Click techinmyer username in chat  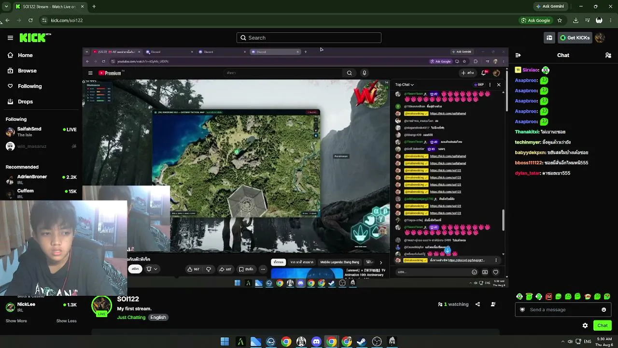click(528, 142)
